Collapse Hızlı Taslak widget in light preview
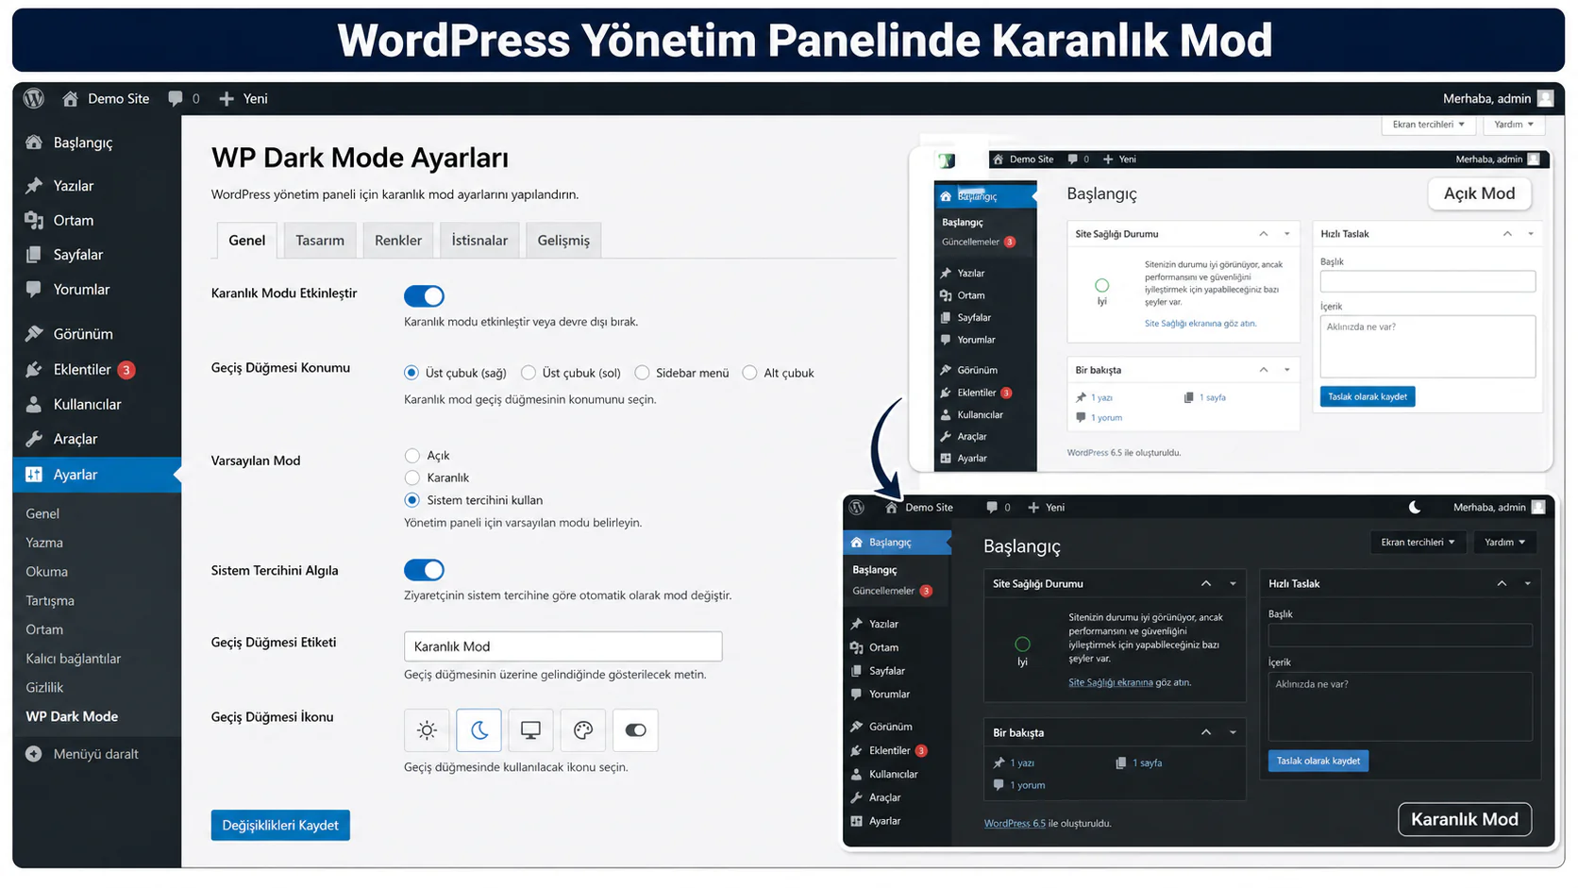This screenshot has height=888, width=1578. [1507, 234]
